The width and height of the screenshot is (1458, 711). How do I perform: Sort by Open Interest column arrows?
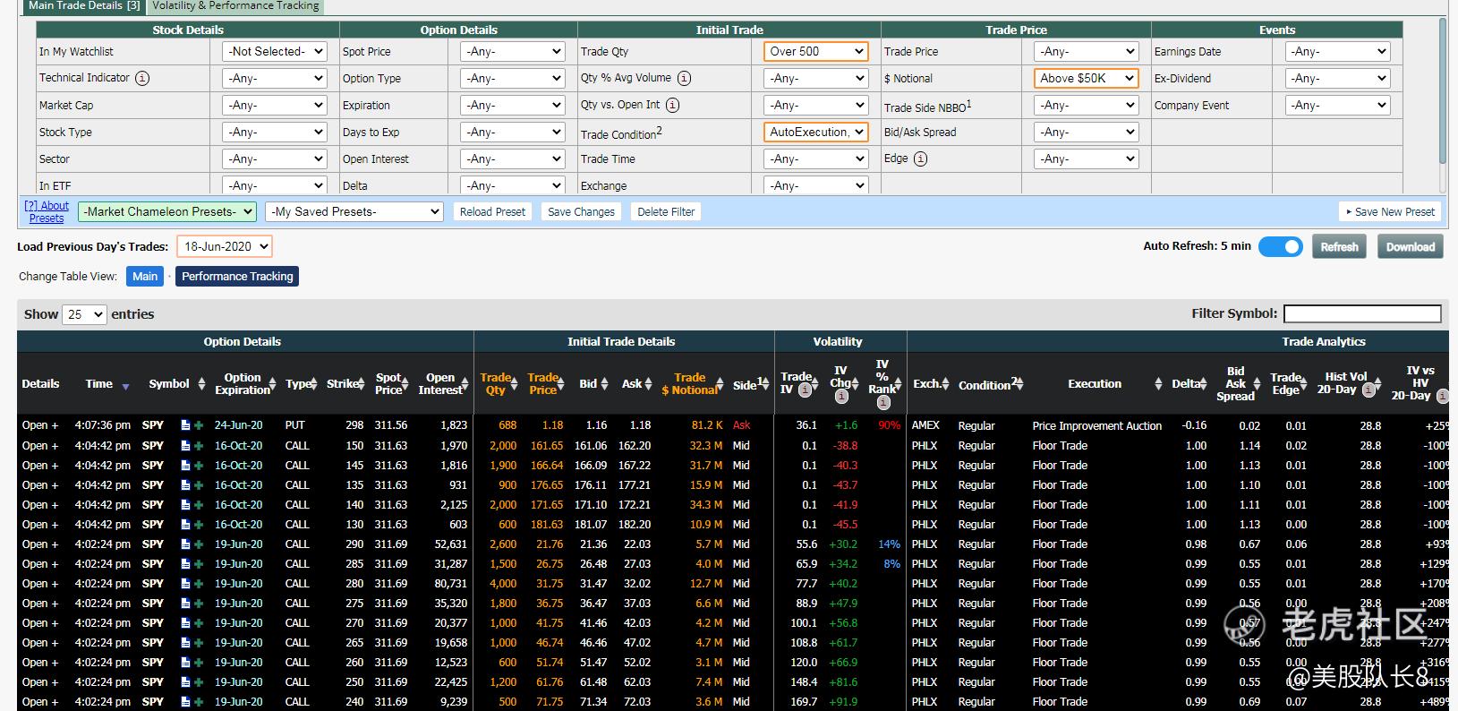click(x=465, y=384)
